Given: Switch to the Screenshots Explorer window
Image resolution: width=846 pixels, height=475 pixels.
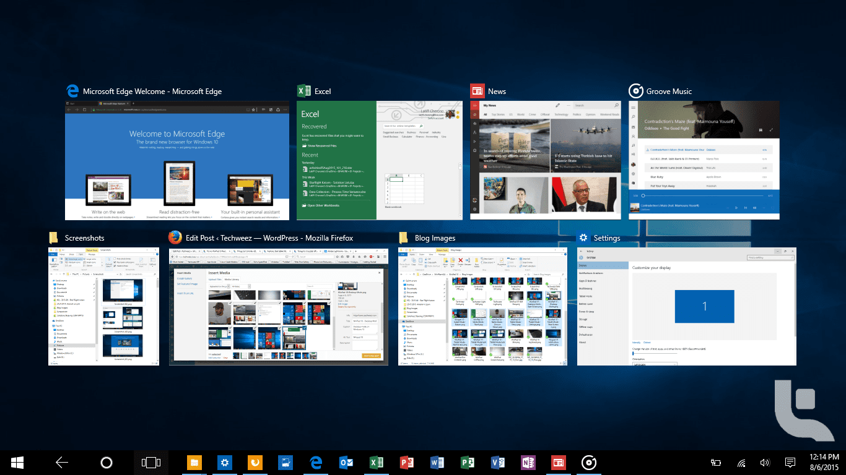Looking at the screenshot, I should pos(104,306).
